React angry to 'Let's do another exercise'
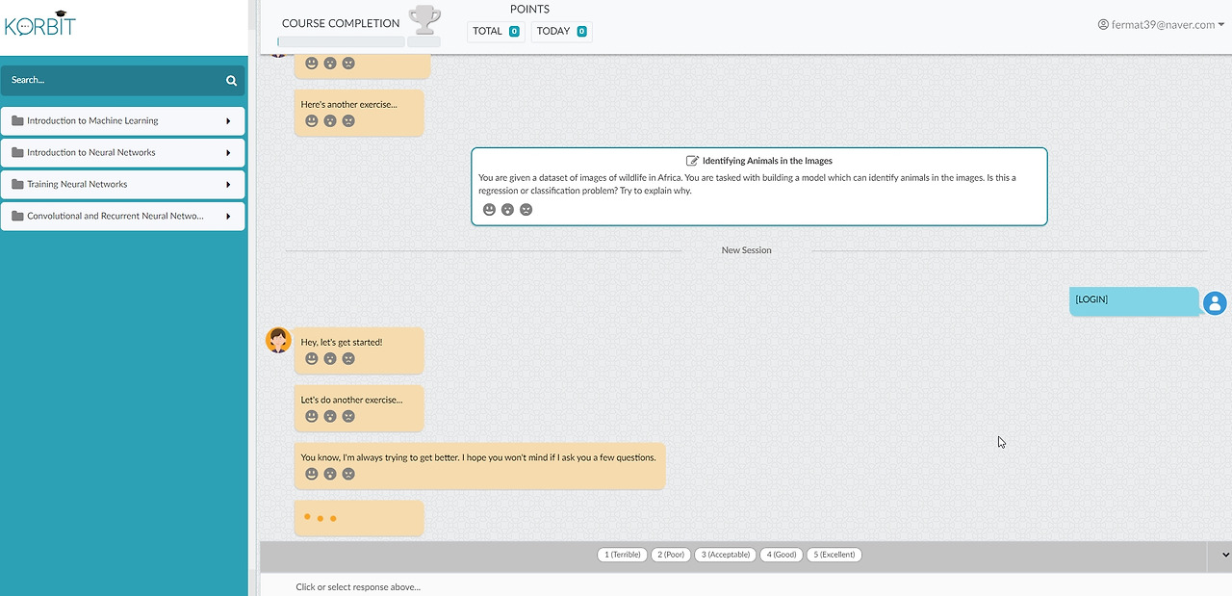 click(348, 417)
